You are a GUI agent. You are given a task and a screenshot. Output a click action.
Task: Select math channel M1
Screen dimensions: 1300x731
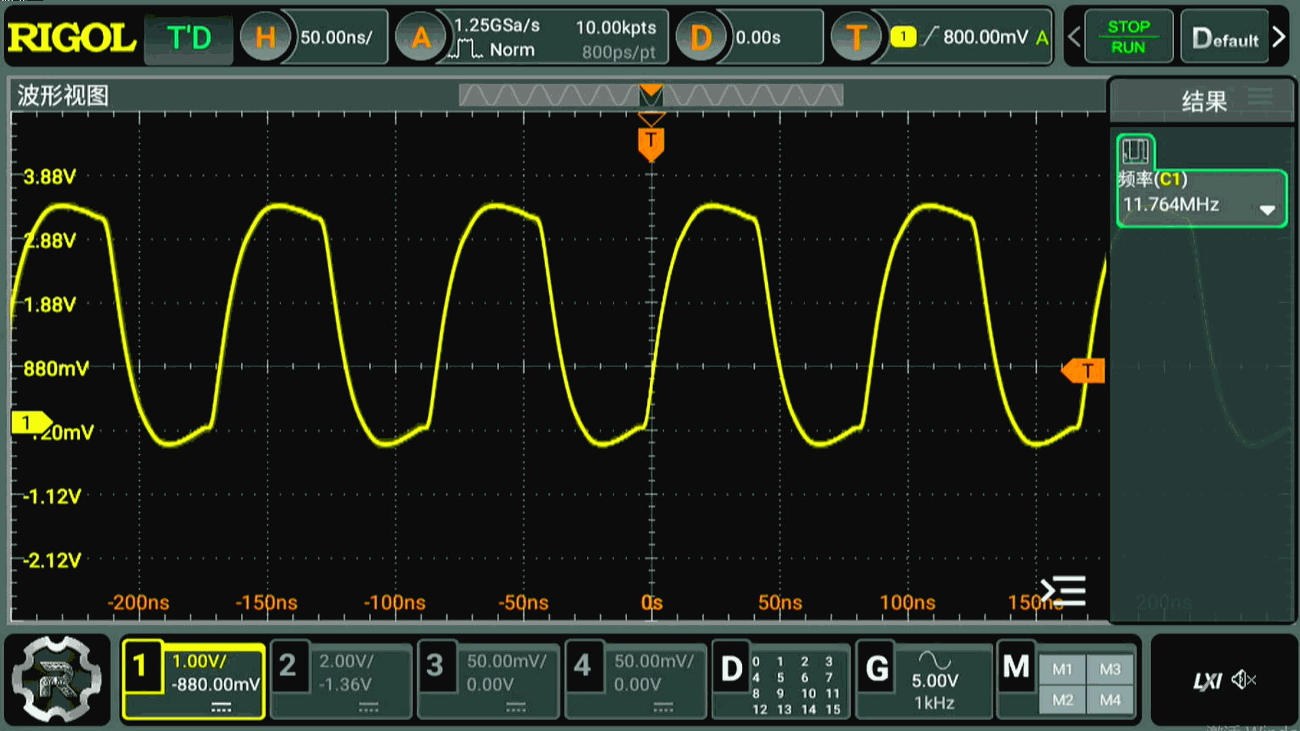(x=1062, y=669)
